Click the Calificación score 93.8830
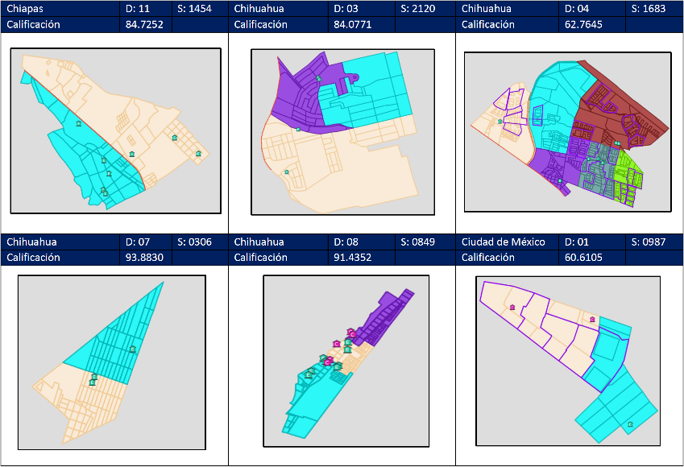This screenshot has width=684, height=467. pos(145,258)
